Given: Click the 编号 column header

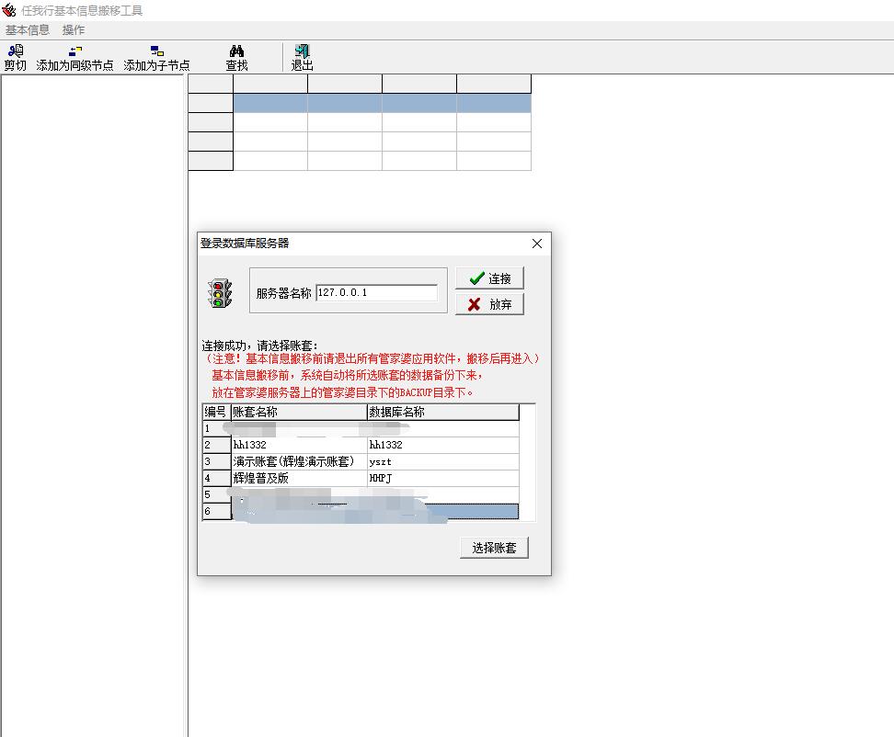Looking at the screenshot, I should coord(217,412).
